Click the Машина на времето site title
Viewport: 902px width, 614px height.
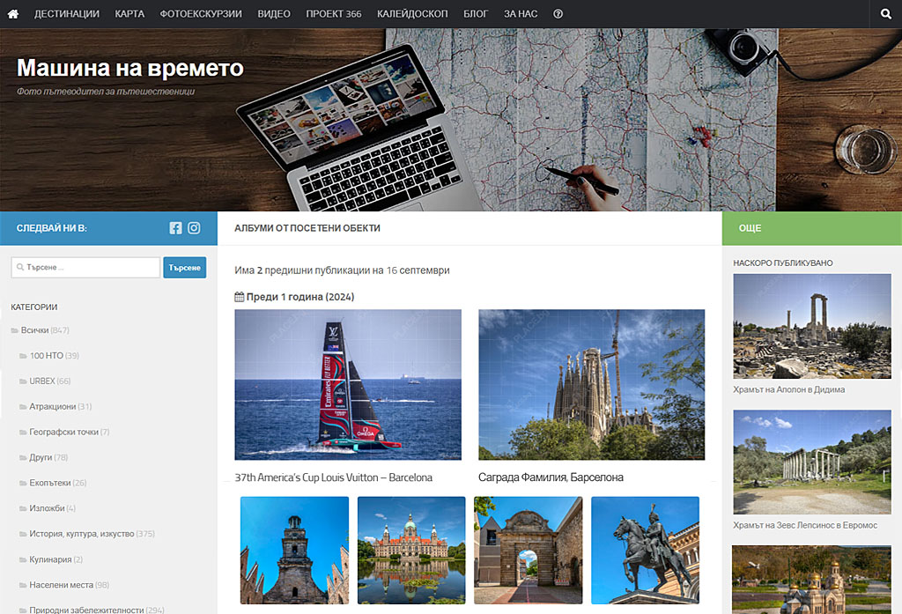130,69
